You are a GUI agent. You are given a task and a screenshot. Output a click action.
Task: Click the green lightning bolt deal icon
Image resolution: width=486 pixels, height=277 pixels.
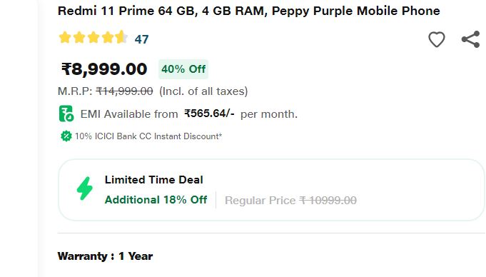(x=85, y=188)
